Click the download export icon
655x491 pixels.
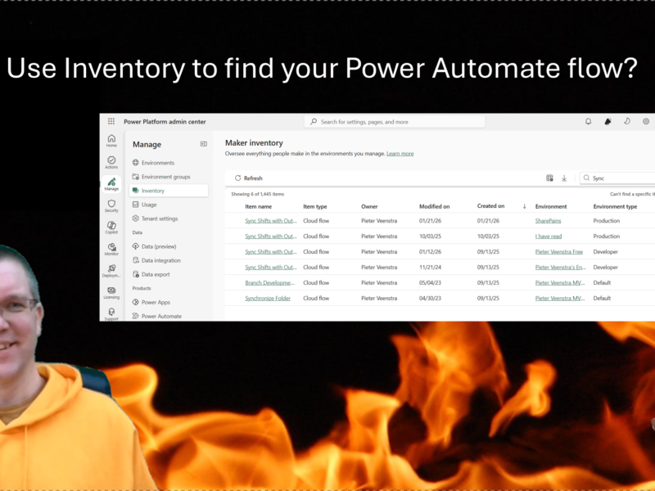(564, 178)
